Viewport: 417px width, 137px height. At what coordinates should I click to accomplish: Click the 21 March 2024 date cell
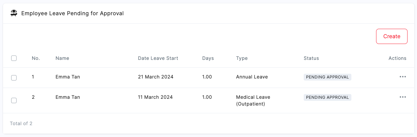[156, 77]
